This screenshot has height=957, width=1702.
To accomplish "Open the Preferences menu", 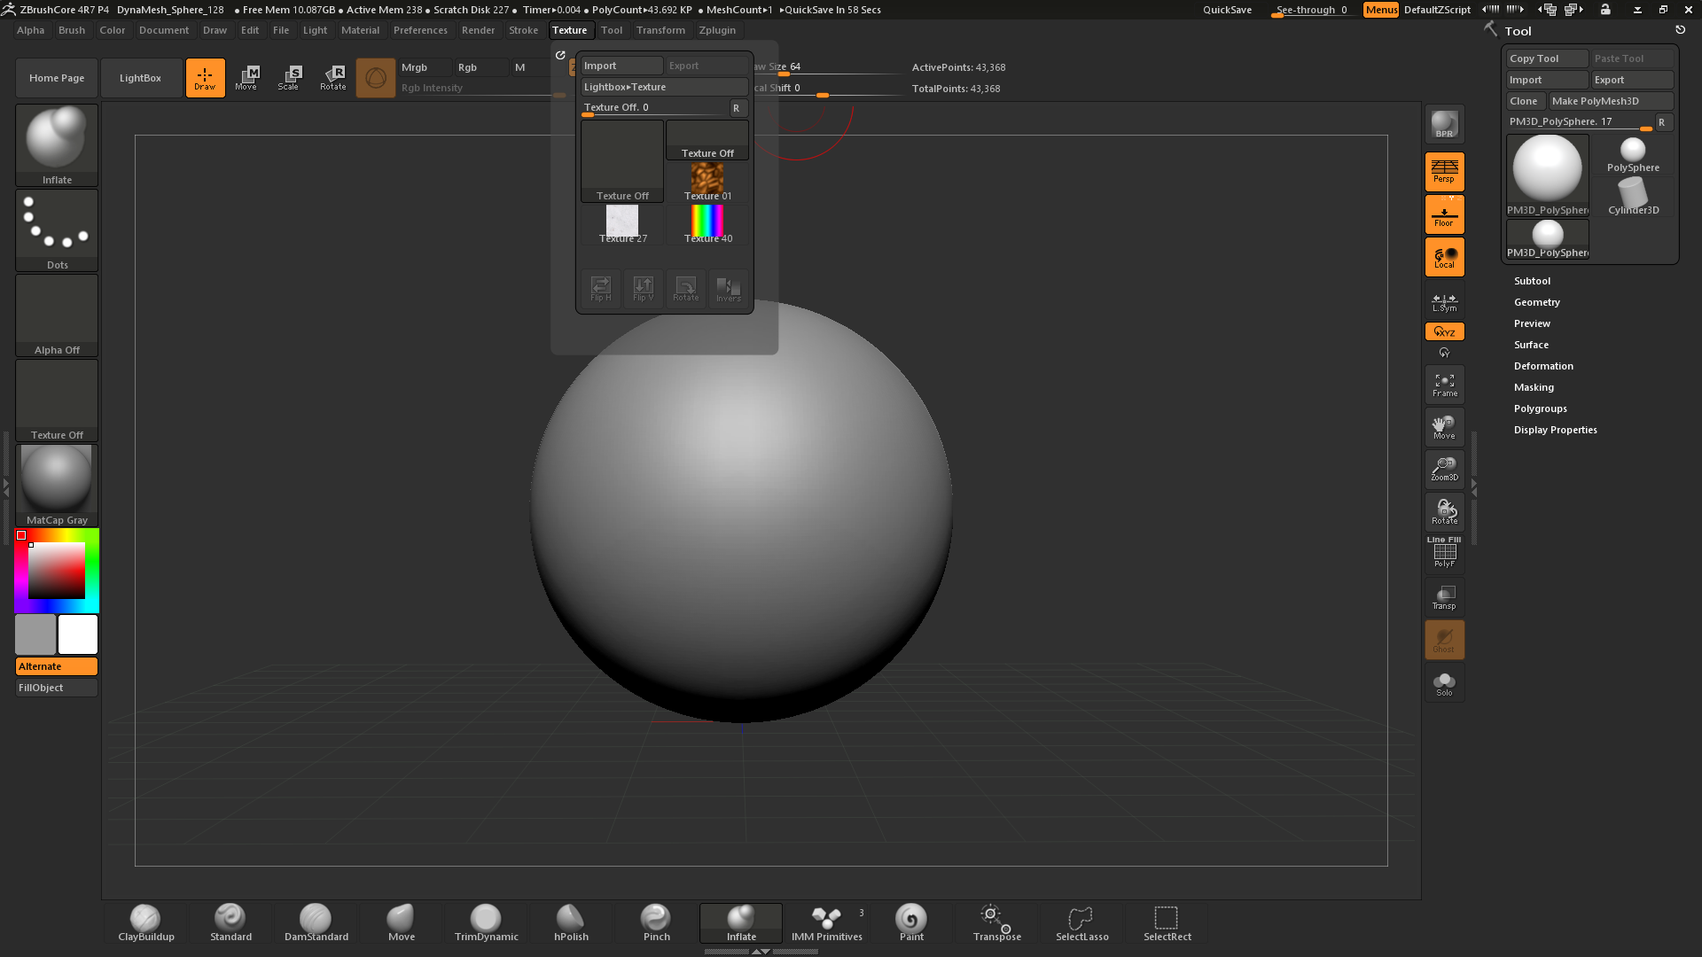I will click(x=420, y=30).
